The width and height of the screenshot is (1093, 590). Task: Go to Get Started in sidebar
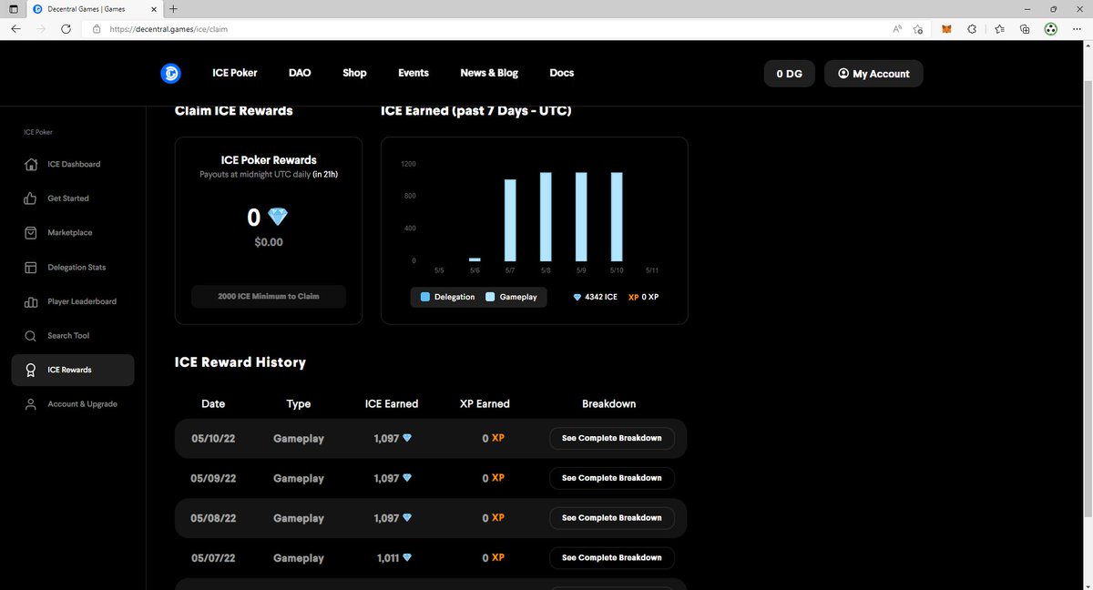(73, 198)
